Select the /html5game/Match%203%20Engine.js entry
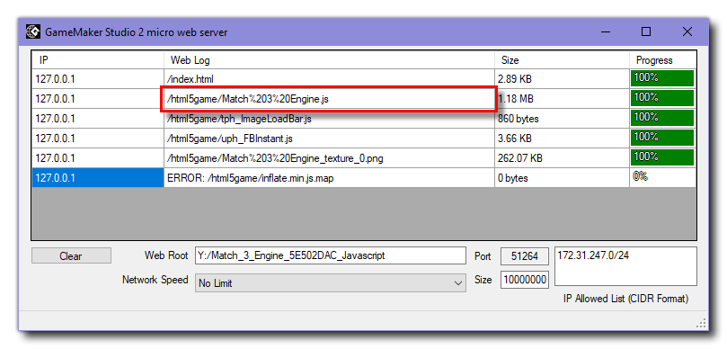This screenshot has width=727, height=349. click(x=329, y=99)
